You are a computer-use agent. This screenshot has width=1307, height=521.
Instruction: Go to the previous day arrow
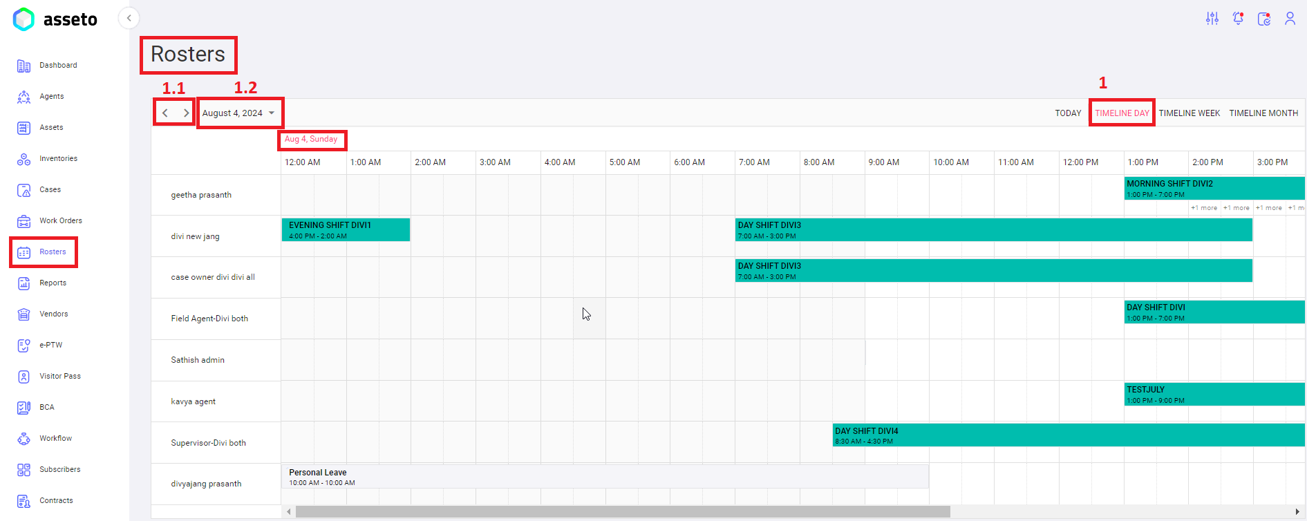click(165, 113)
